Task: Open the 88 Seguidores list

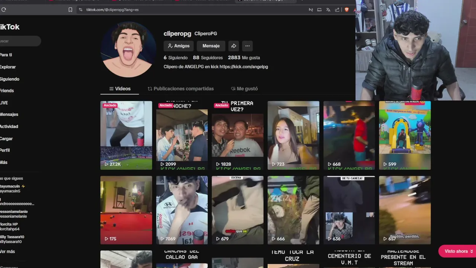Action: pyautogui.click(x=208, y=58)
